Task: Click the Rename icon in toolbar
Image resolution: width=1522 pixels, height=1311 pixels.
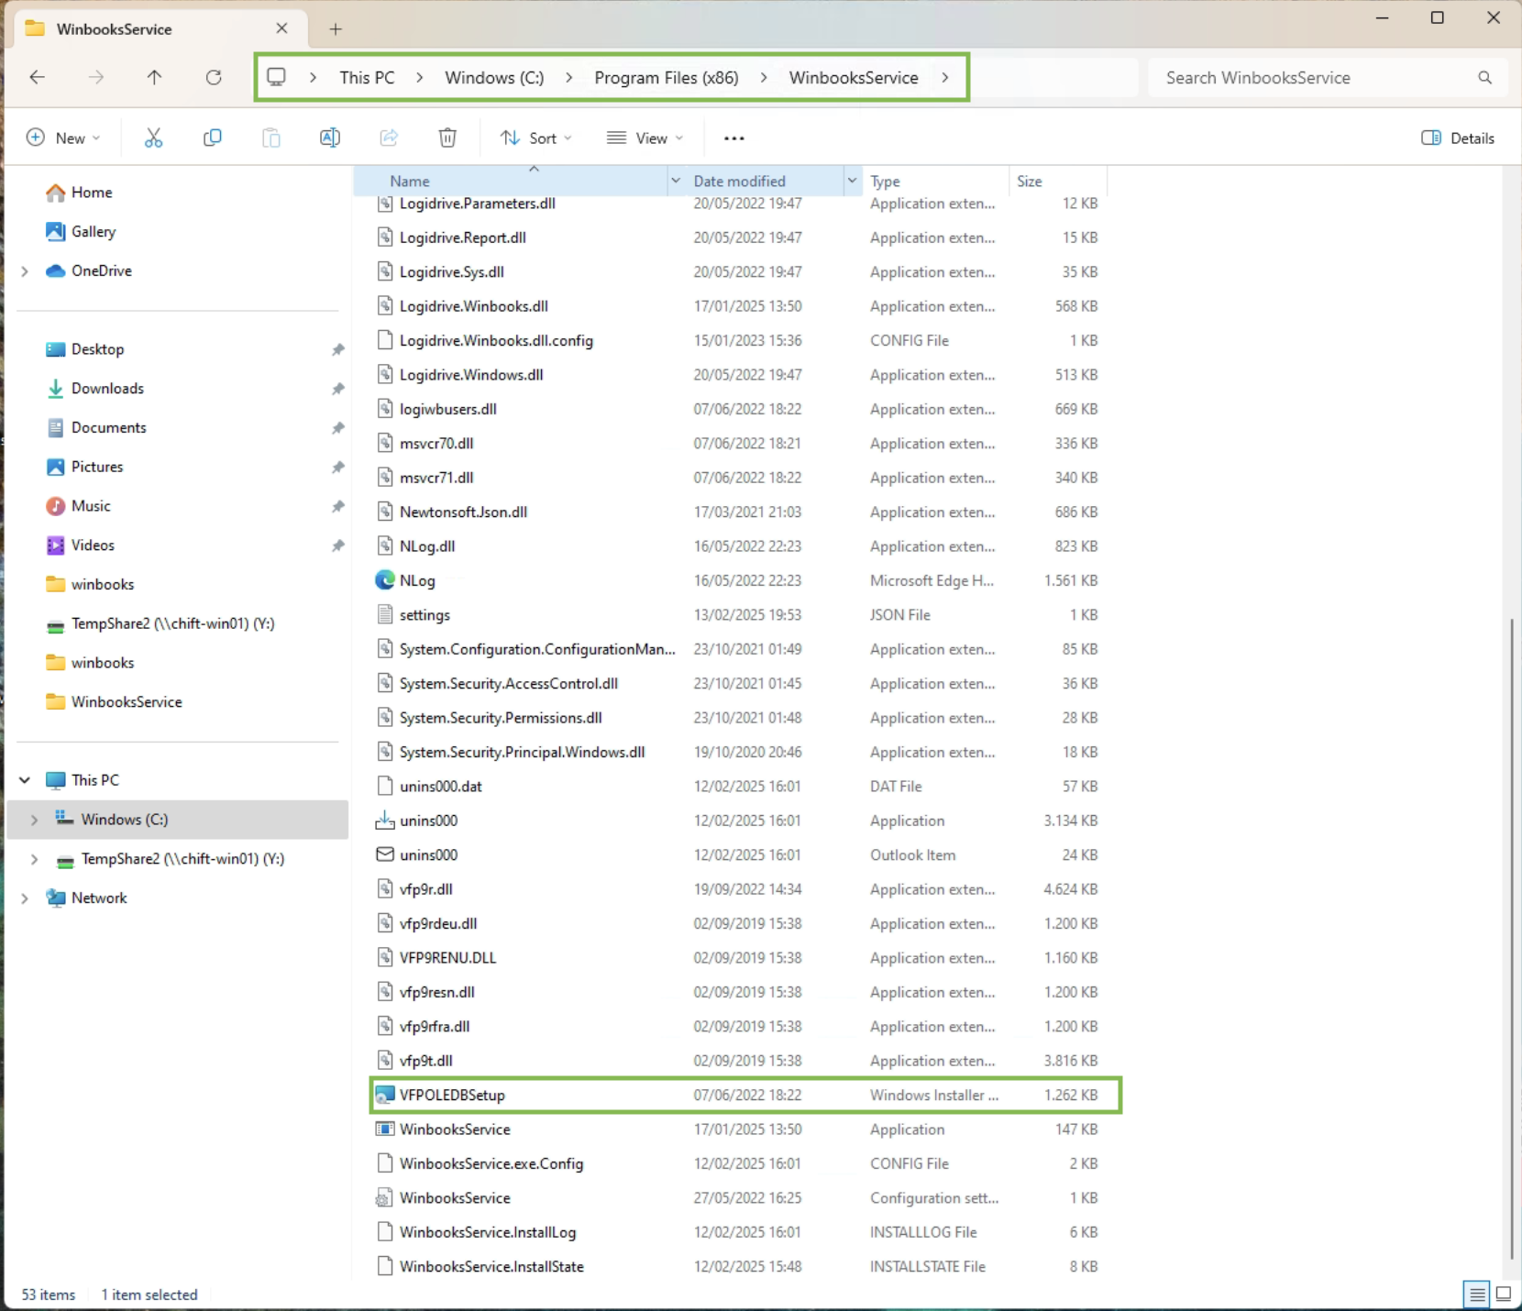Action: (x=329, y=138)
